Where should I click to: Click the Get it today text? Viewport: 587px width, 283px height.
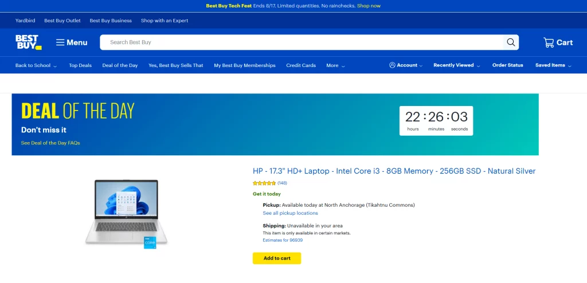pyautogui.click(x=267, y=194)
